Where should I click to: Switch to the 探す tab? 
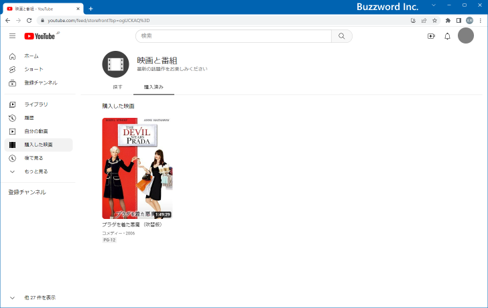pyautogui.click(x=117, y=87)
